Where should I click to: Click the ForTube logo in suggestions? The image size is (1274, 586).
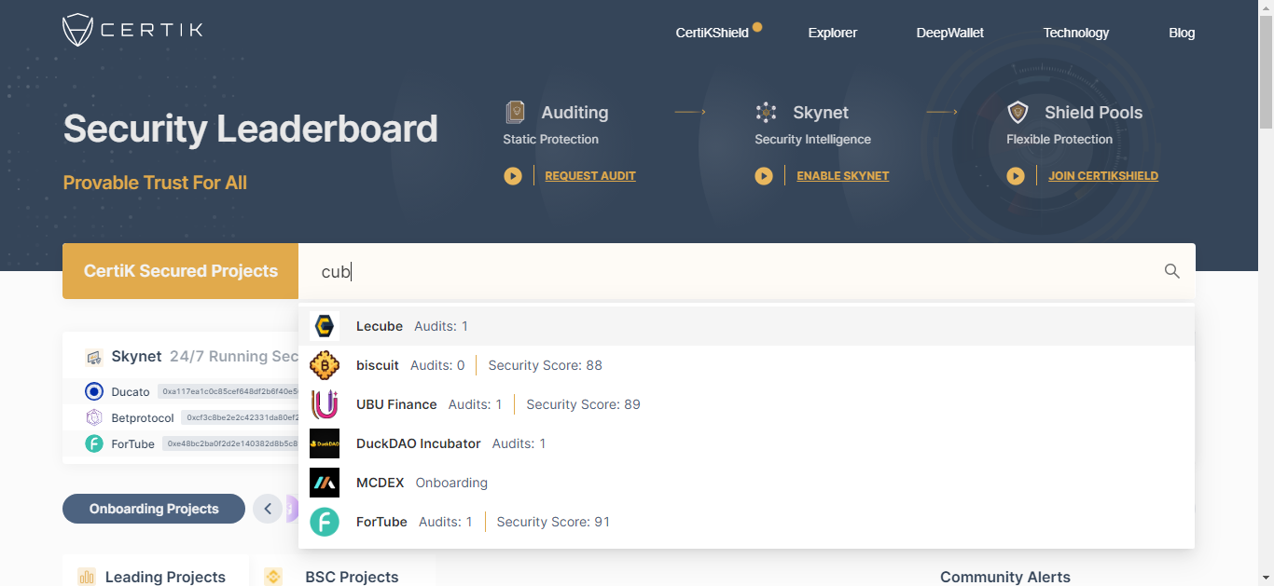(x=325, y=522)
